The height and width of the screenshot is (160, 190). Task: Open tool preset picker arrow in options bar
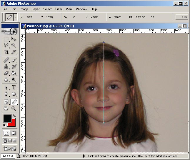point(15,17)
